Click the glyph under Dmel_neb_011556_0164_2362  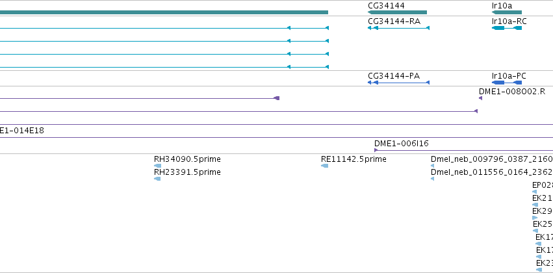[432, 179]
